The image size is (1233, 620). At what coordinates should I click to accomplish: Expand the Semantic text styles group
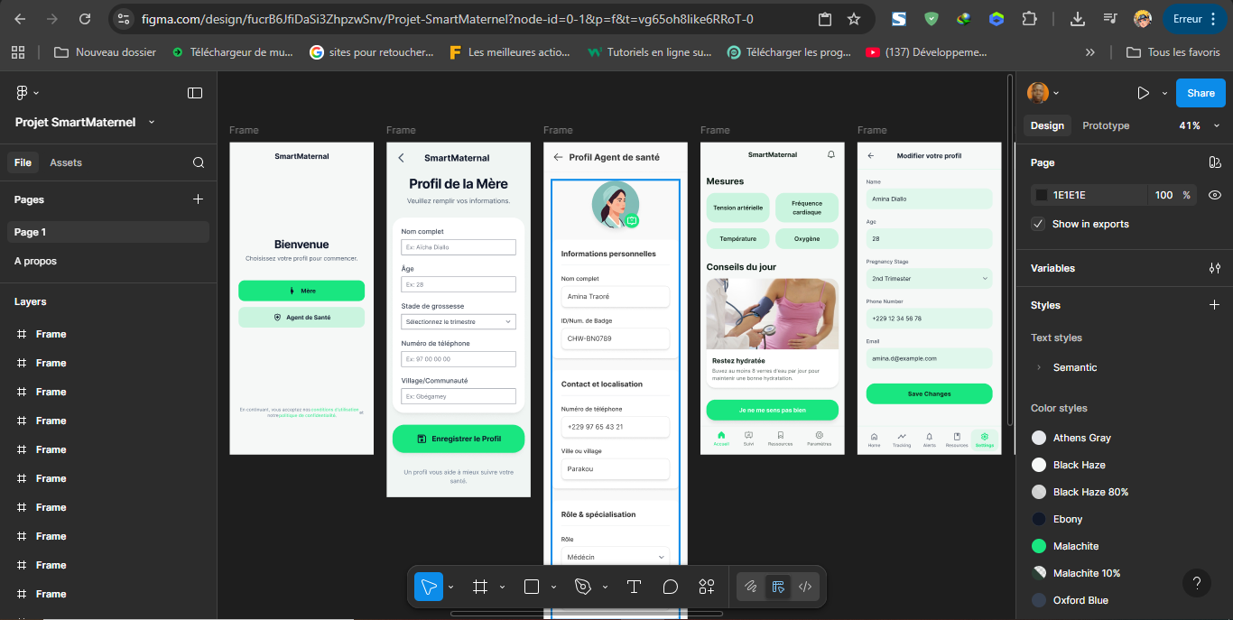coord(1038,367)
